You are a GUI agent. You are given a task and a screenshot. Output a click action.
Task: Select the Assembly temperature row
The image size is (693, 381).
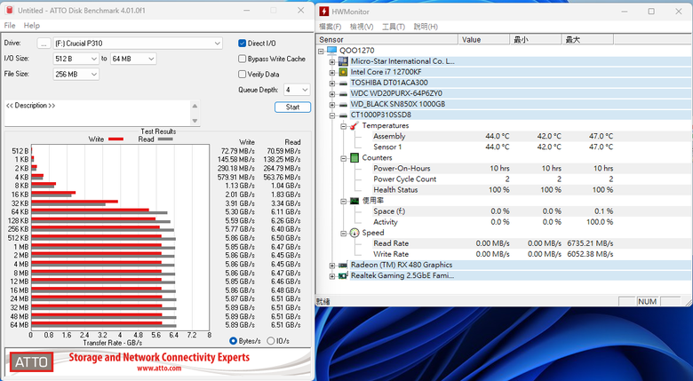pyautogui.click(x=493, y=136)
